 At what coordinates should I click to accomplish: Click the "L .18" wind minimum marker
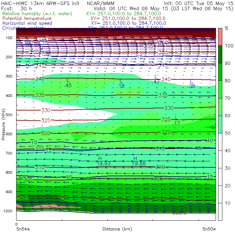pos(121,84)
